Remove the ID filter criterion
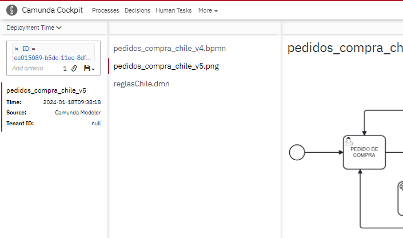 16,49
